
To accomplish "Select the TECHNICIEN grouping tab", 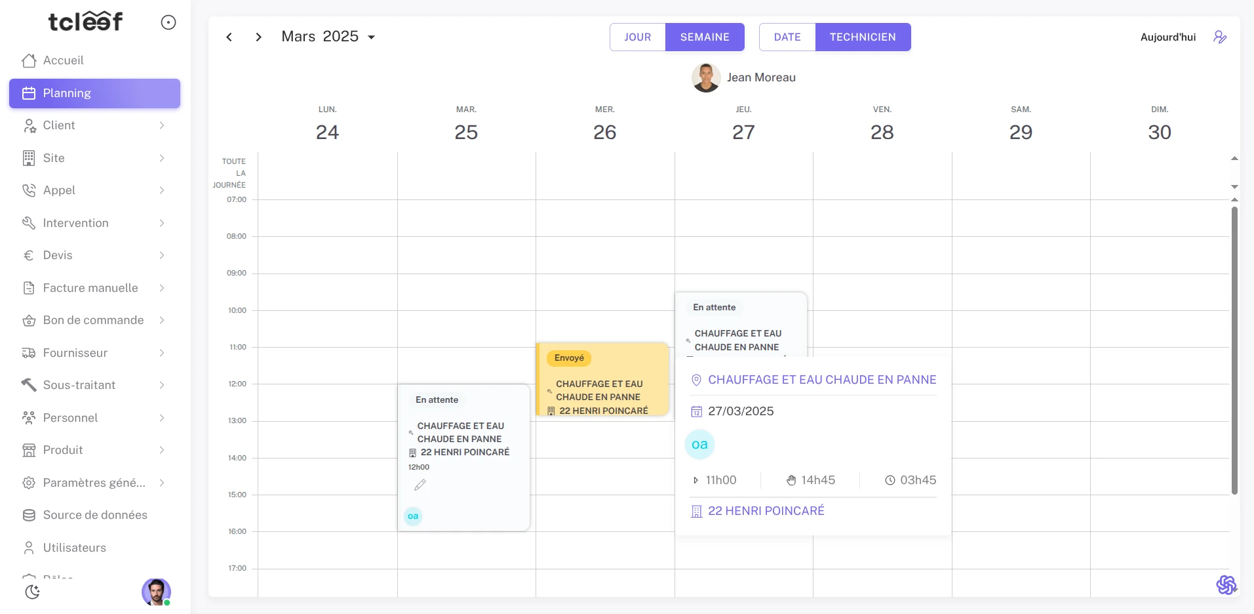I will click(x=862, y=37).
